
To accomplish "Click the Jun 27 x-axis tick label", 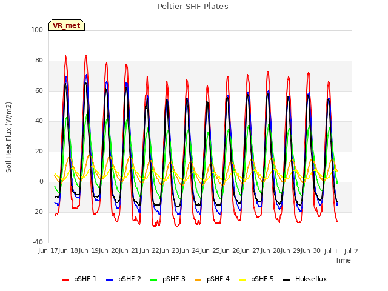I will (251, 250).
